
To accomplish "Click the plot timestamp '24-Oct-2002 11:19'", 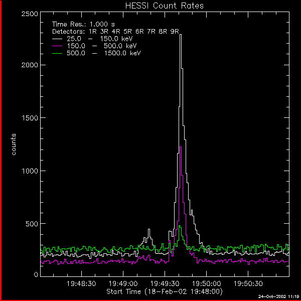I will point(279,296).
